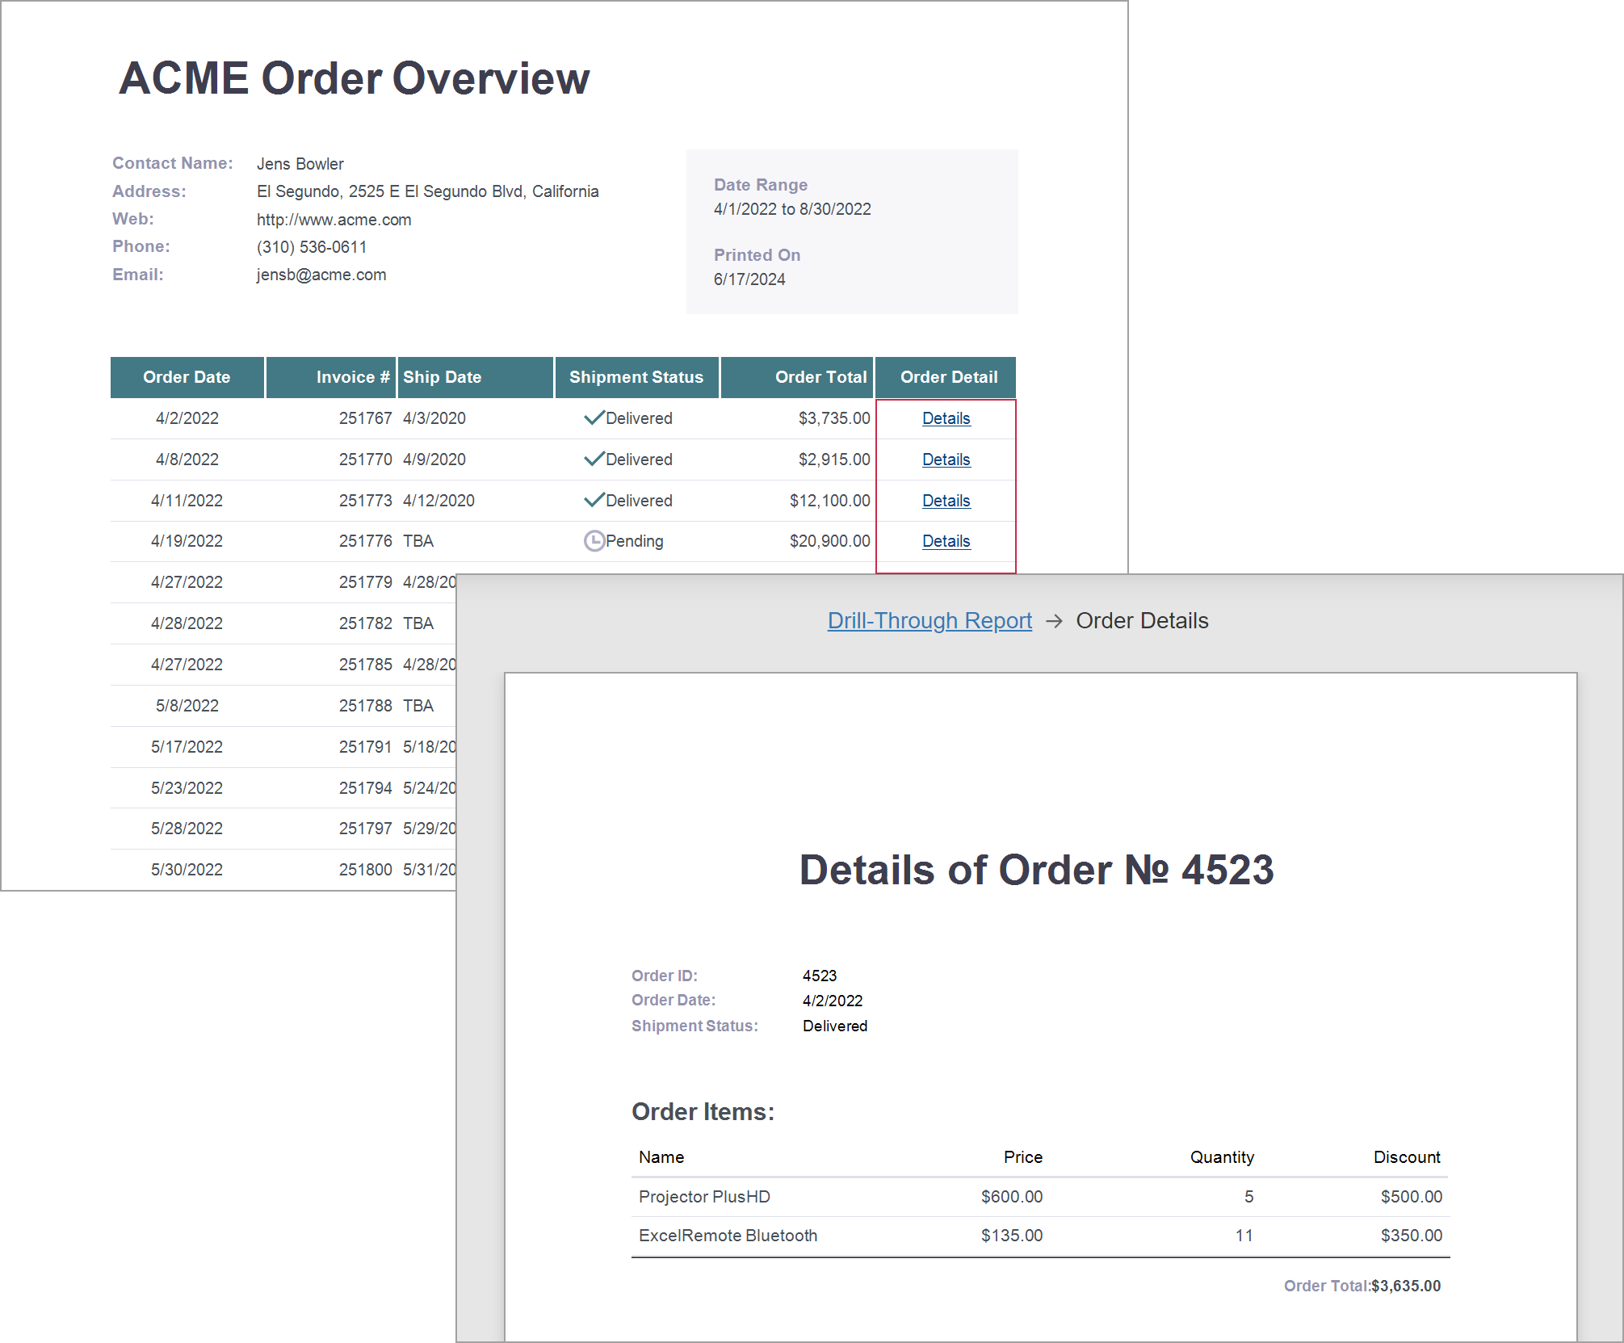The height and width of the screenshot is (1343, 1624).
Task: Select the Order Date column header
Action: [x=187, y=377]
